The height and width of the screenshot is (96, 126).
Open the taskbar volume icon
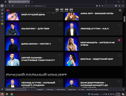[x=113, y=94]
